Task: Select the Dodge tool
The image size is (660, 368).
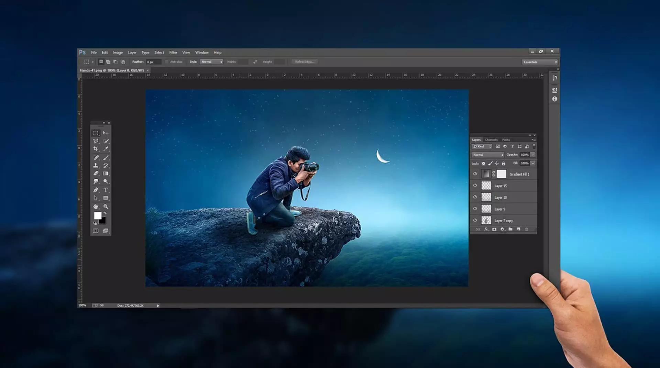Action: click(x=106, y=181)
